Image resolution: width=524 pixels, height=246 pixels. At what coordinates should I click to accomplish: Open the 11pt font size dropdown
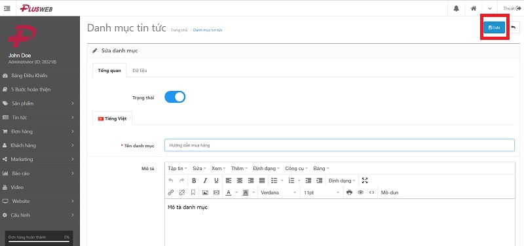321,192
